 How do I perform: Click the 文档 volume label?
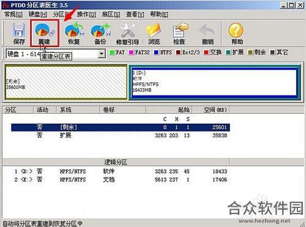(x=109, y=179)
